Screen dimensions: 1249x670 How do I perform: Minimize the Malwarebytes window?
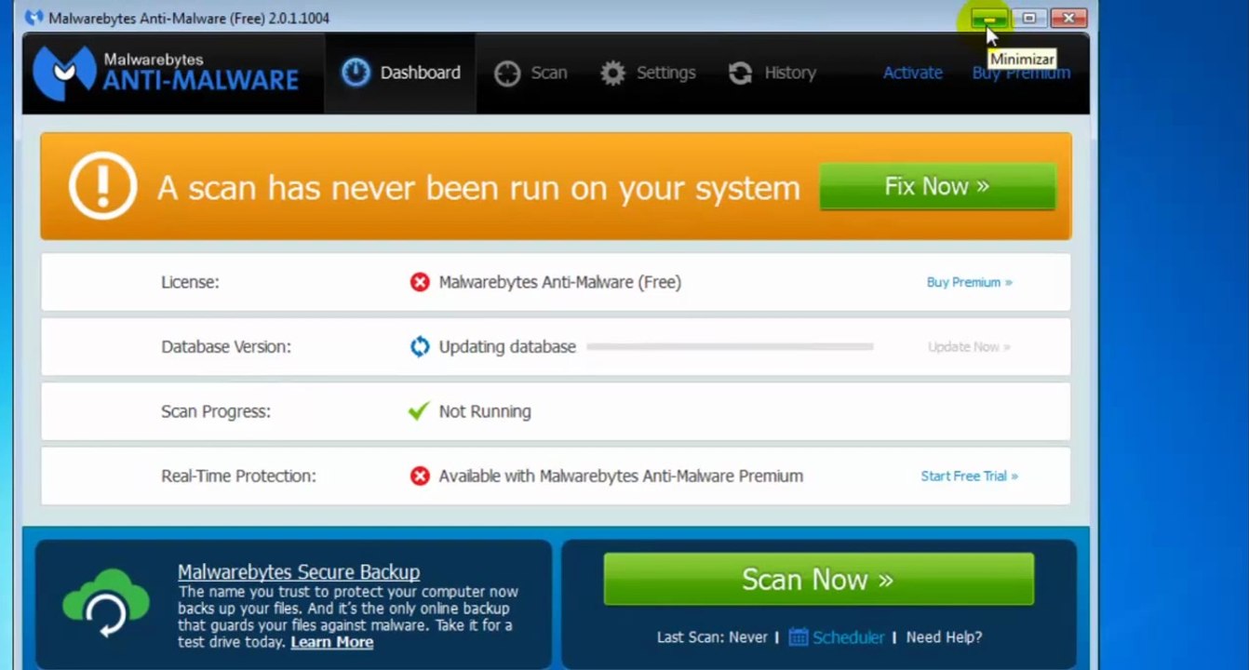pyautogui.click(x=988, y=18)
